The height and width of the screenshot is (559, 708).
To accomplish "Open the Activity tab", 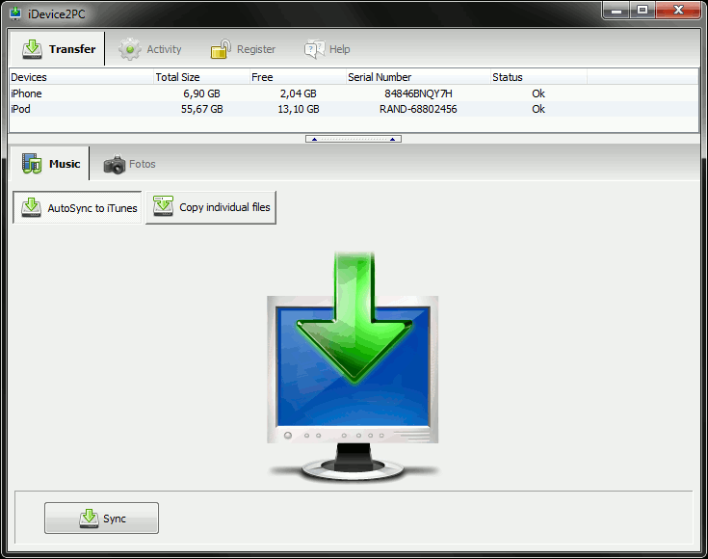I will 150,49.
